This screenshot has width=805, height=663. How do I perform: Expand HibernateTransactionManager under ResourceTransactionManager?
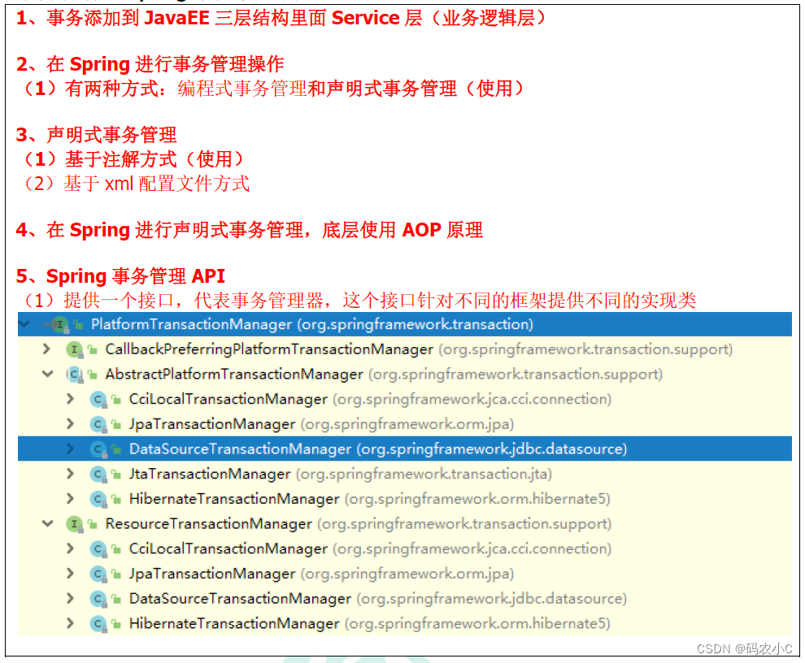[x=70, y=623]
